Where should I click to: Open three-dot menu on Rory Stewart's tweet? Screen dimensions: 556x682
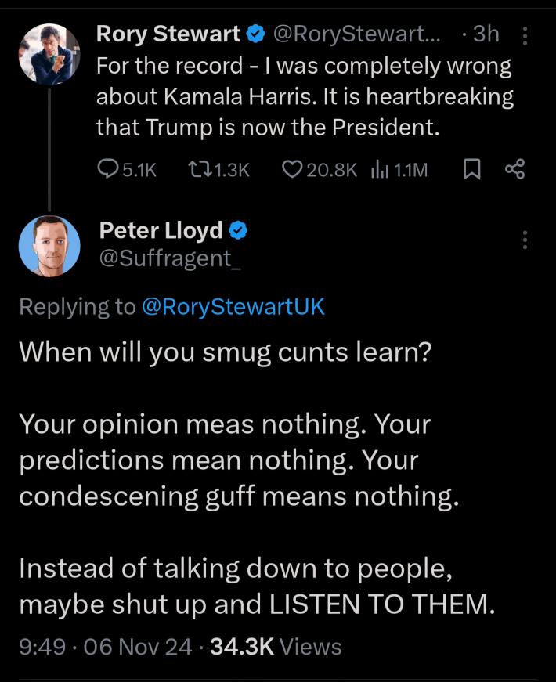click(525, 35)
